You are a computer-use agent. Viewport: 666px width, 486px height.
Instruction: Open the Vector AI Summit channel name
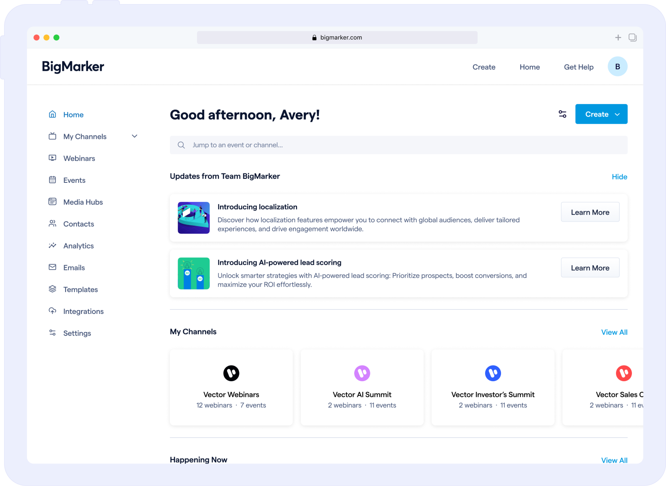click(362, 394)
